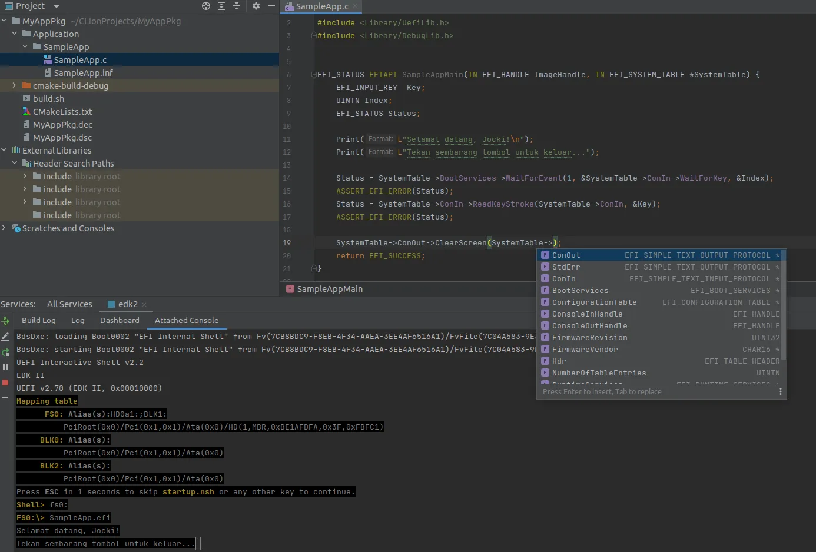Collapse the External Libraries node
Screen dimensions: 816x552
pyautogui.click(x=4, y=150)
